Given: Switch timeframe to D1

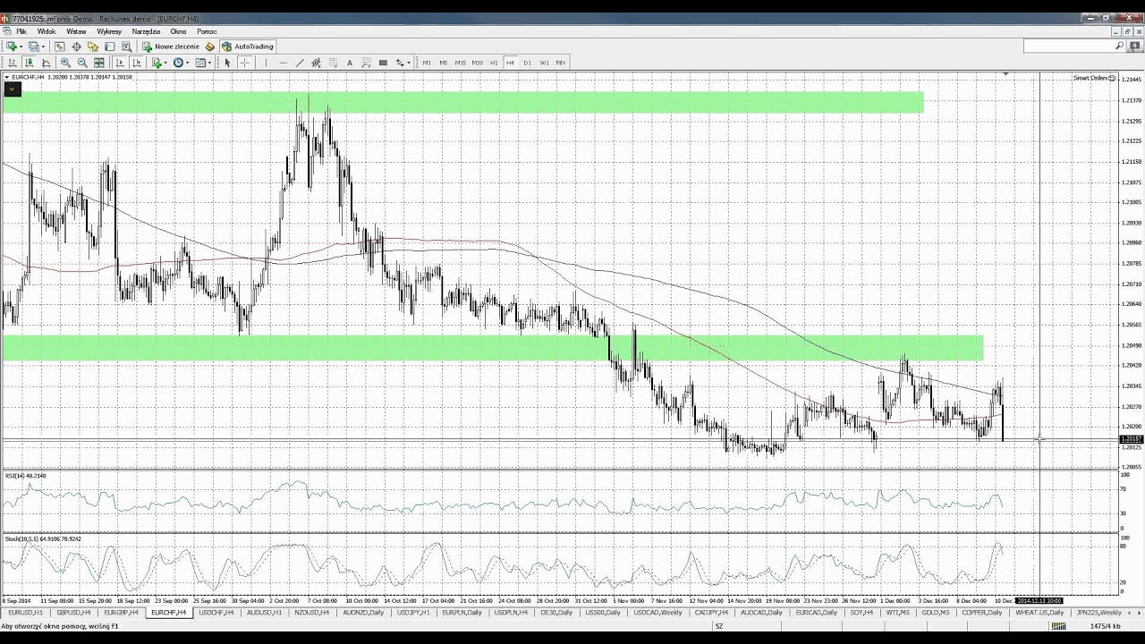Looking at the screenshot, I should click(527, 63).
